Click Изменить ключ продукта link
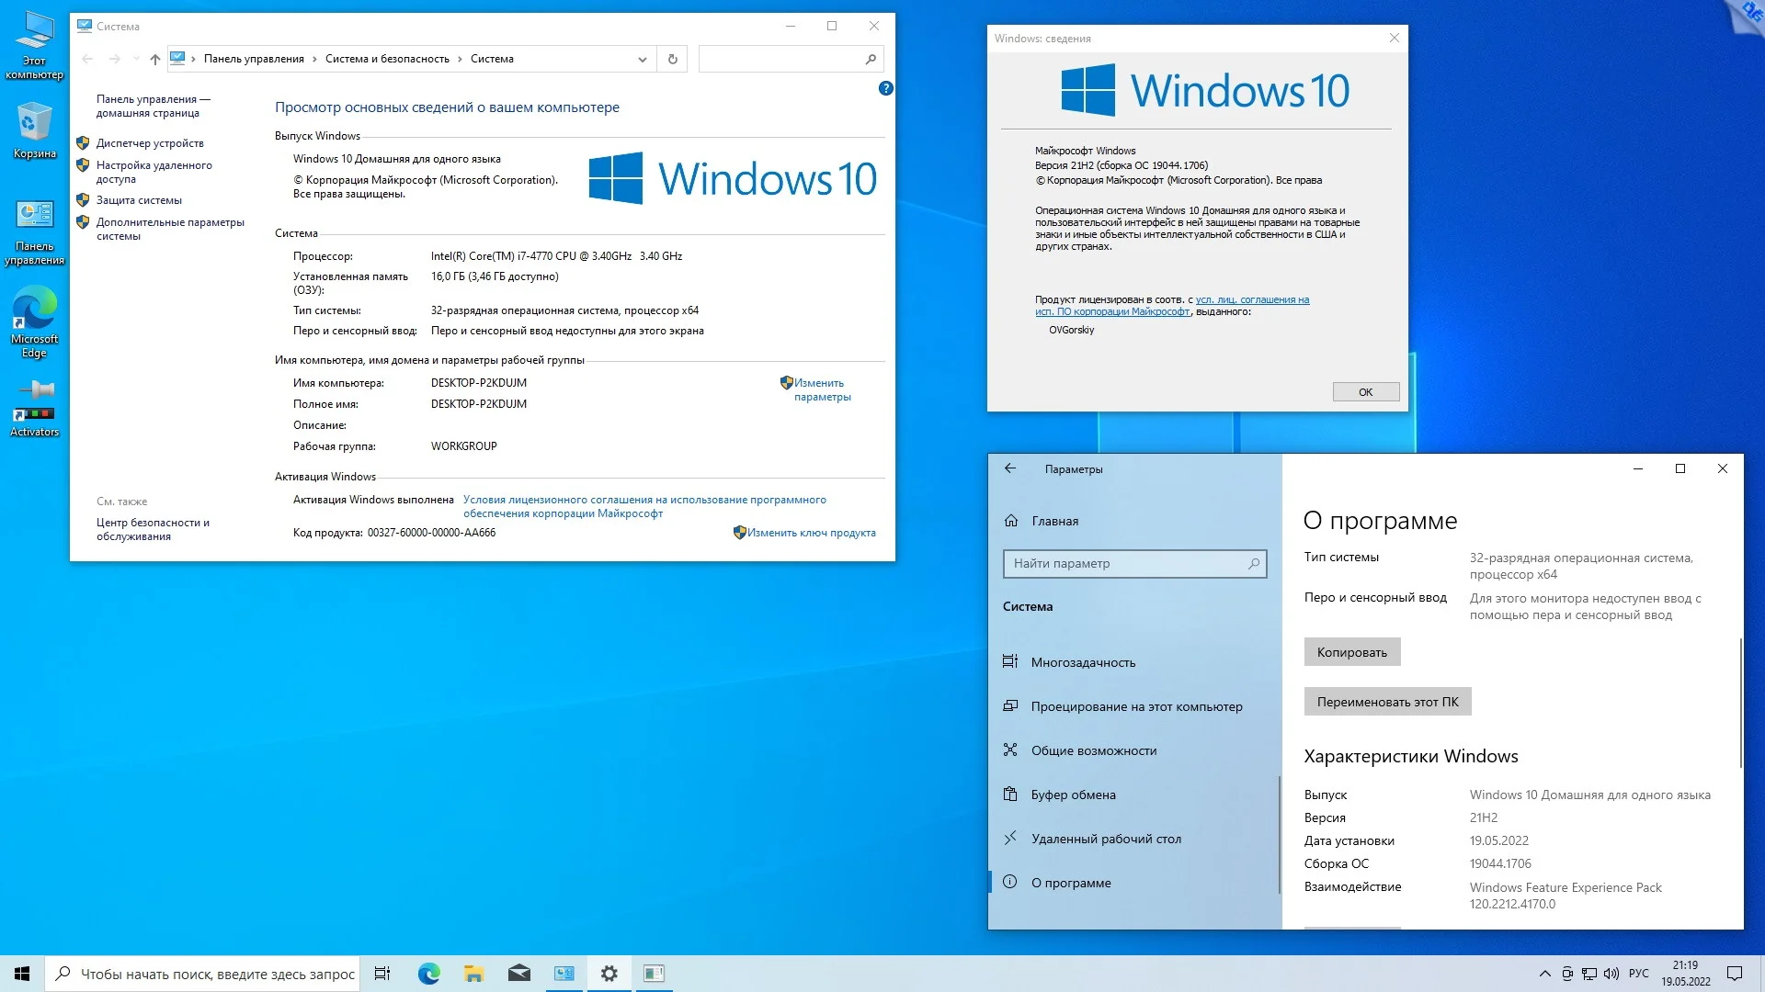 pos(810,533)
